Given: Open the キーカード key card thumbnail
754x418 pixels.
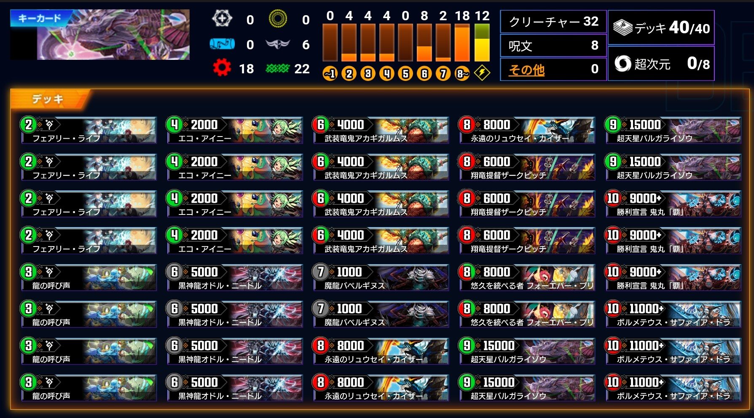Looking at the screenshot, I should tap(100, 35).
